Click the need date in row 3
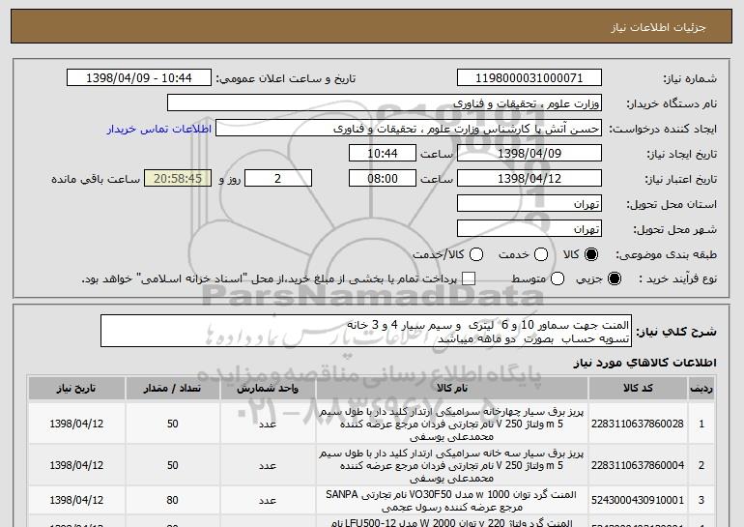Screen dimensions: 744x527 pyautogui.click(x=76, y=500)
